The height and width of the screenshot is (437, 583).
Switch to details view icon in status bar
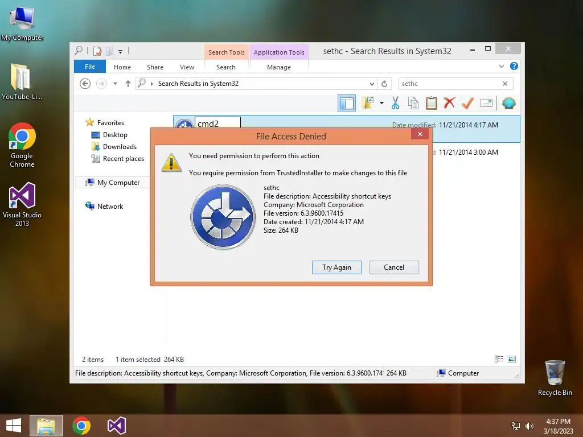[x=499, y=359]
